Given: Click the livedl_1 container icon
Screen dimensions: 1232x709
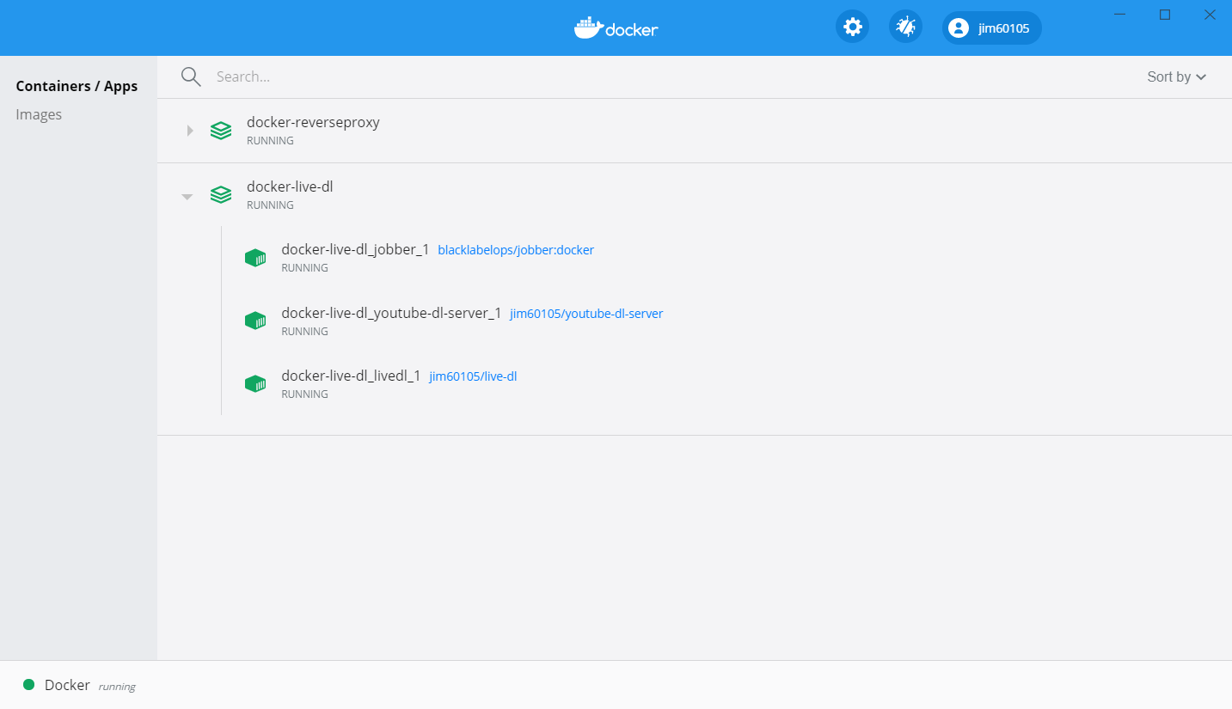Looking at the screenshot, I should [255, 384].
